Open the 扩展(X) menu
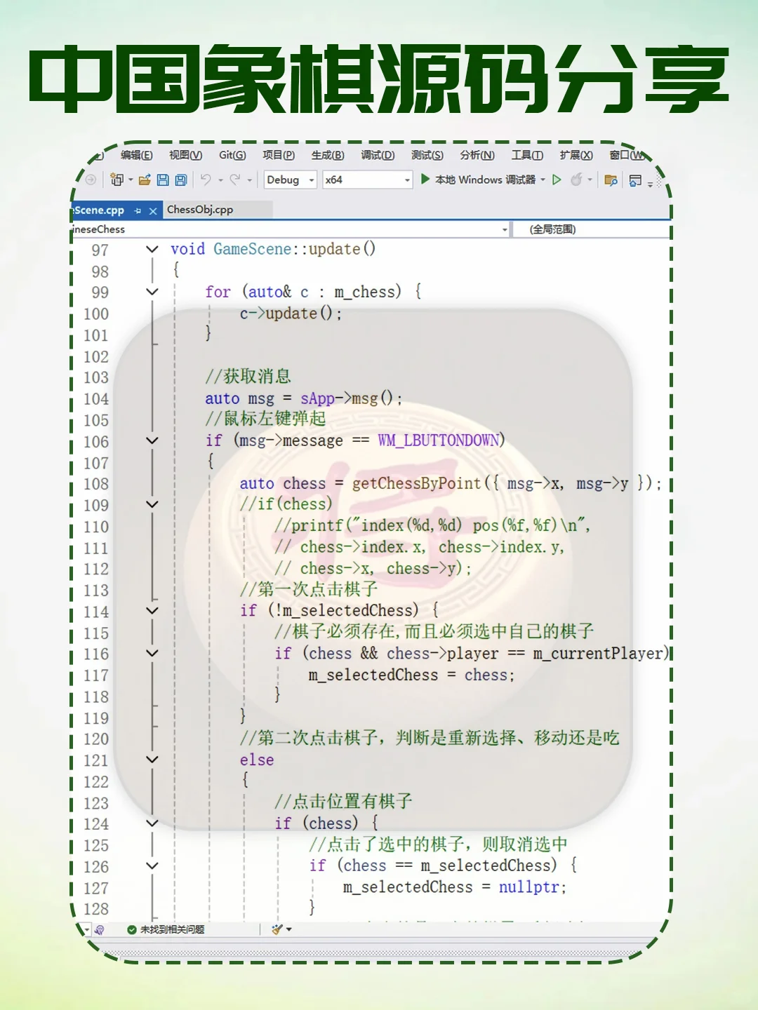 click(576, 155)
